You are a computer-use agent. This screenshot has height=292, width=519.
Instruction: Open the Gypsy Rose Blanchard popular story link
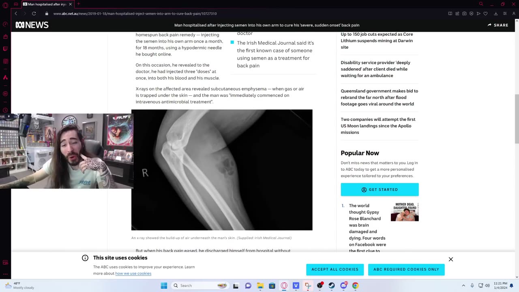367,228
